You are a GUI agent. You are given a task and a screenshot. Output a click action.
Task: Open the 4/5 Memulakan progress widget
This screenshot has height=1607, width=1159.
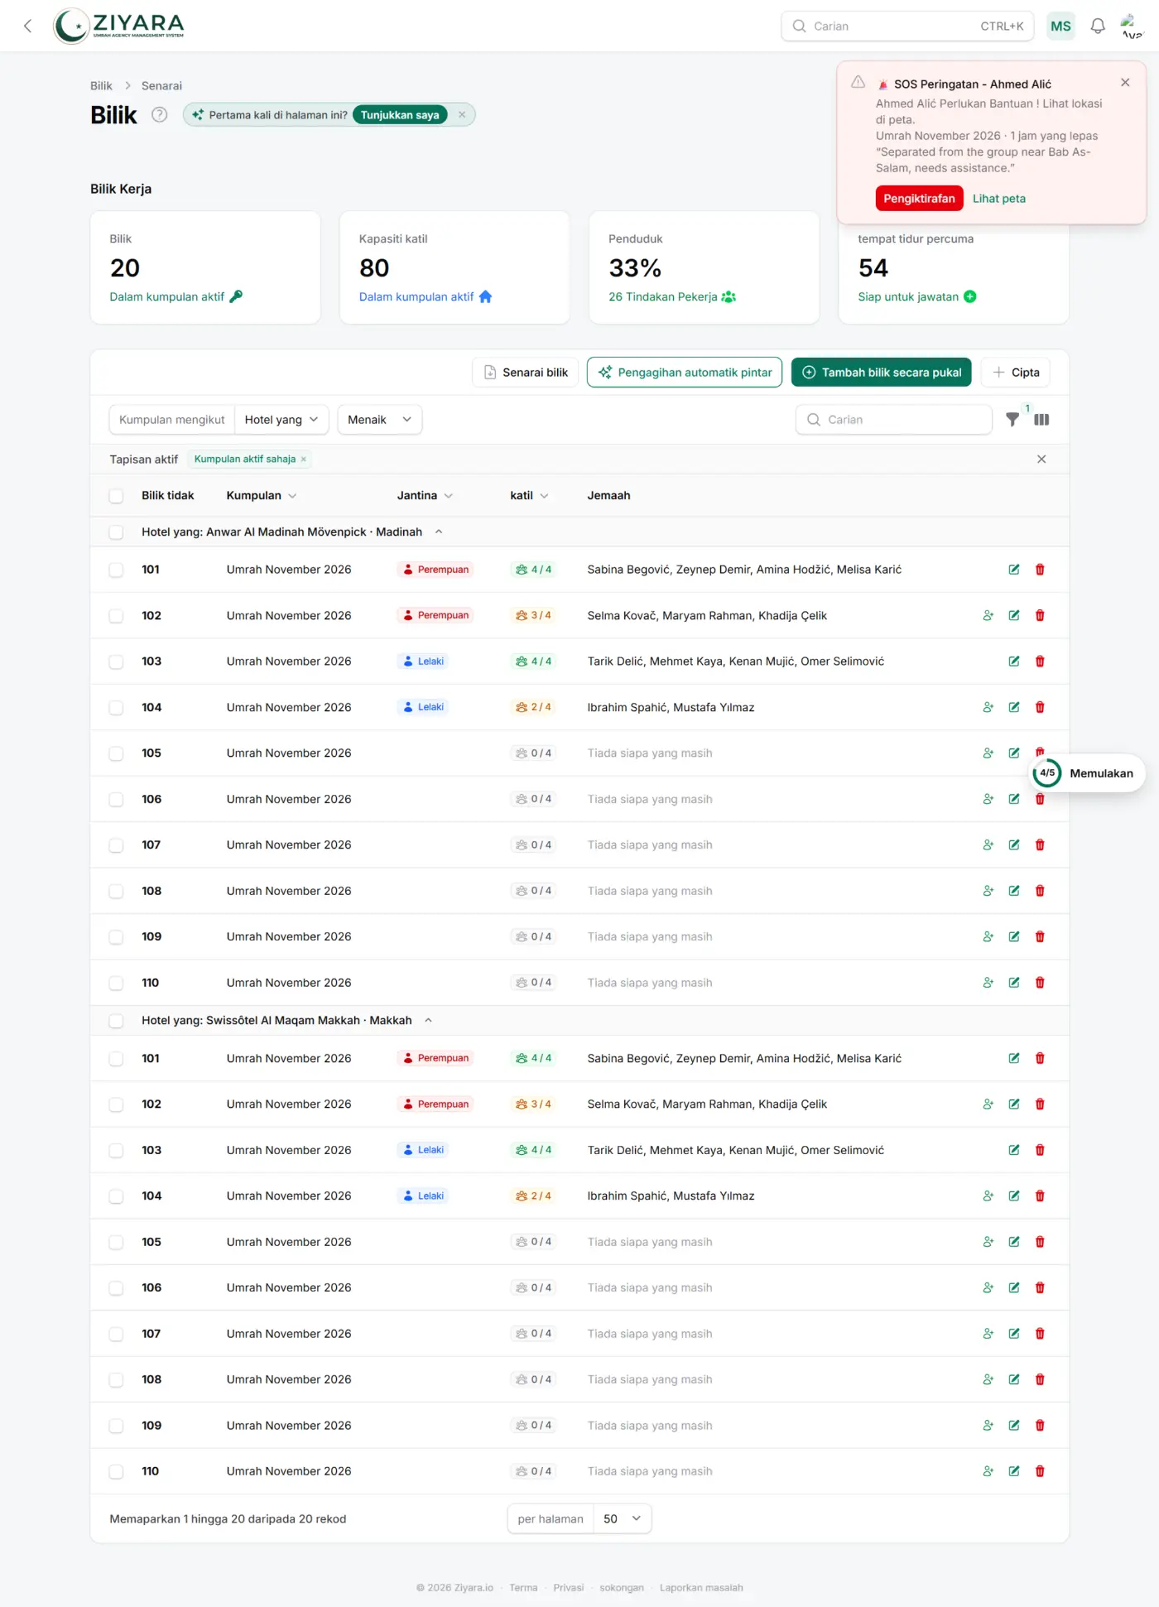(1088, 773)
